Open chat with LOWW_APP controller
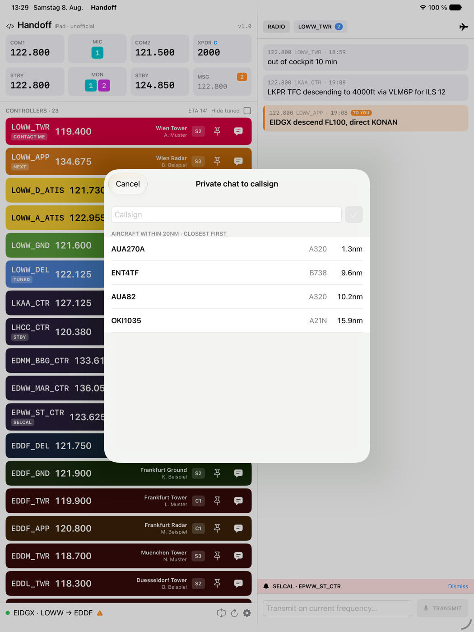Viewport: 474px width, 632px height. (238, 161)
